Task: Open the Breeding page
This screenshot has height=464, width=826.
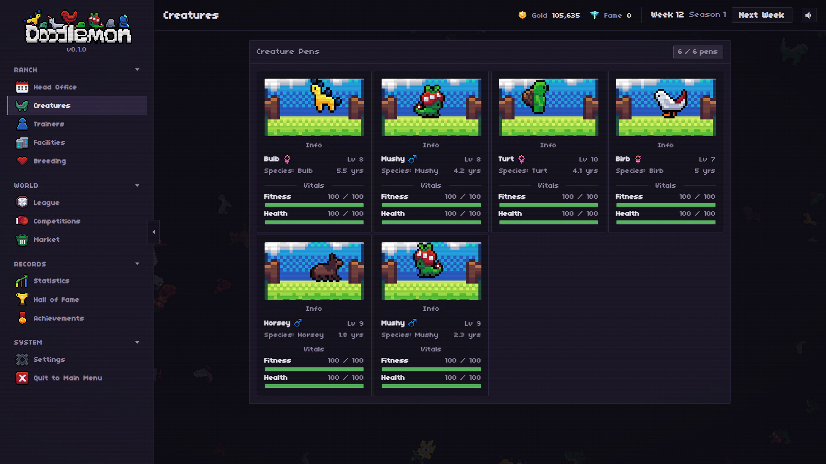Action: click(77, 161)
